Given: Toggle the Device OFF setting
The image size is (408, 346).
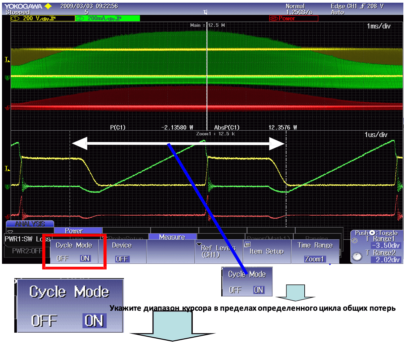Looking at the screenshot, I should [122, 259].
